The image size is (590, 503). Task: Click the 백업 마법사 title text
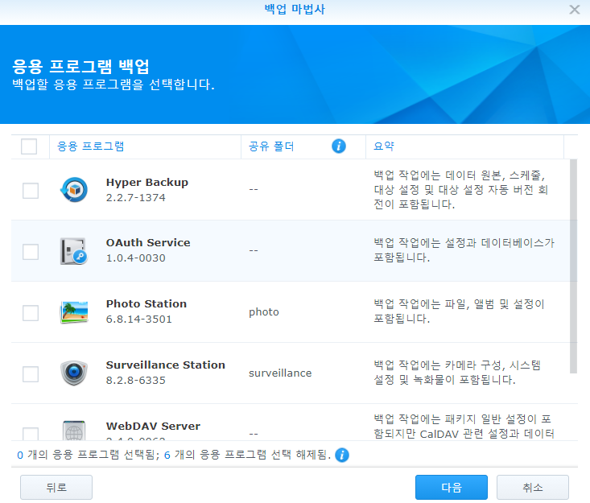(x=295, y=9)
